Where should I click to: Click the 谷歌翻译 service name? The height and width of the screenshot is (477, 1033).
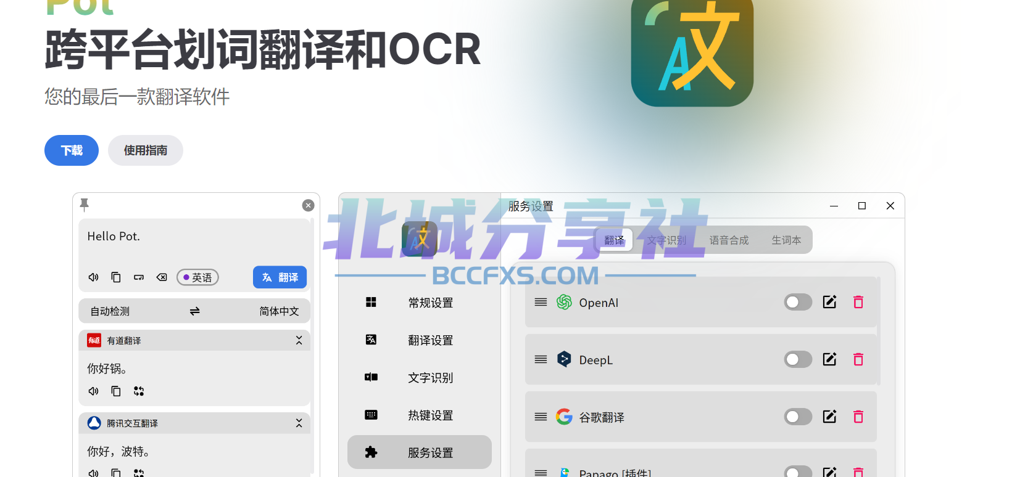tap(602, 417)
